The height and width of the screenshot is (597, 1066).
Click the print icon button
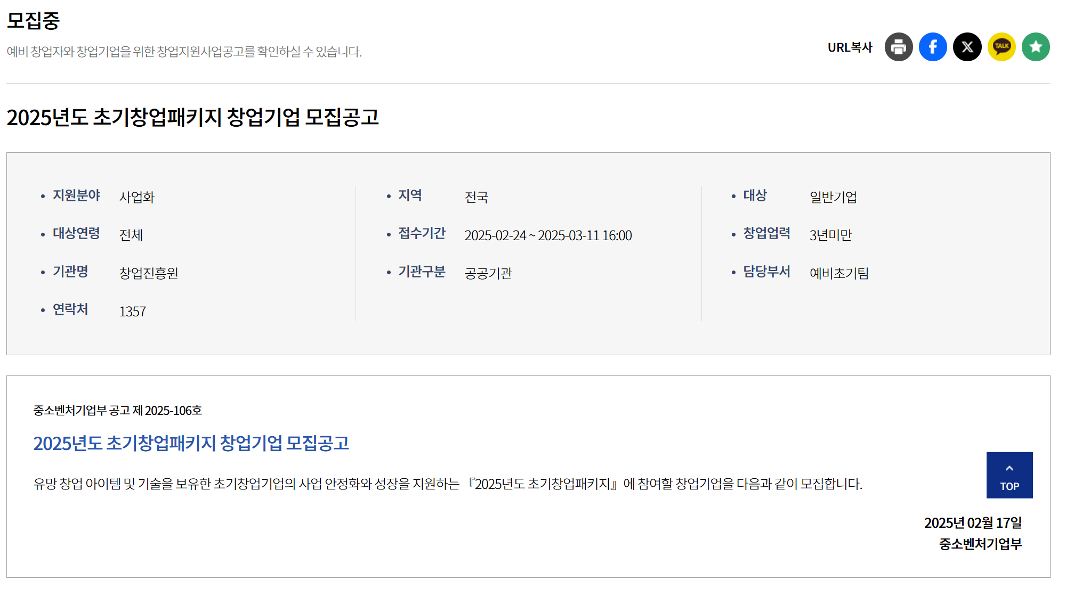click(899, 47)
